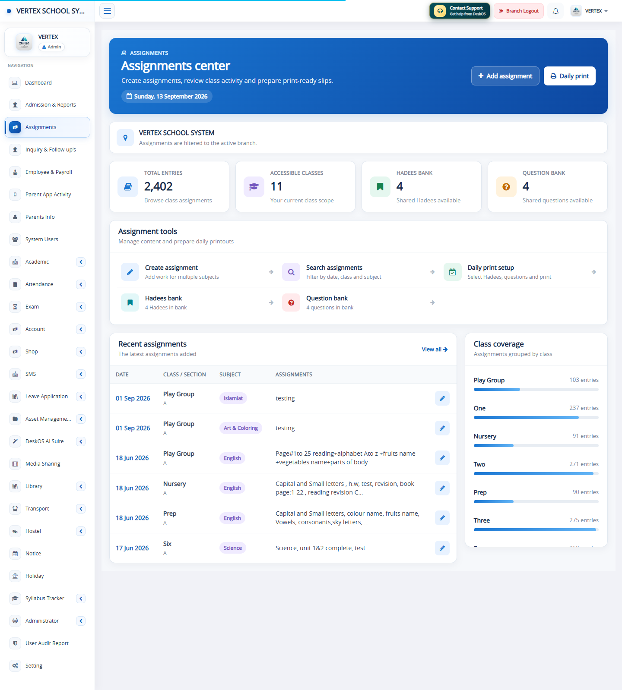
Task: Edit the Islamiat testing assignment
Action: 442,398
